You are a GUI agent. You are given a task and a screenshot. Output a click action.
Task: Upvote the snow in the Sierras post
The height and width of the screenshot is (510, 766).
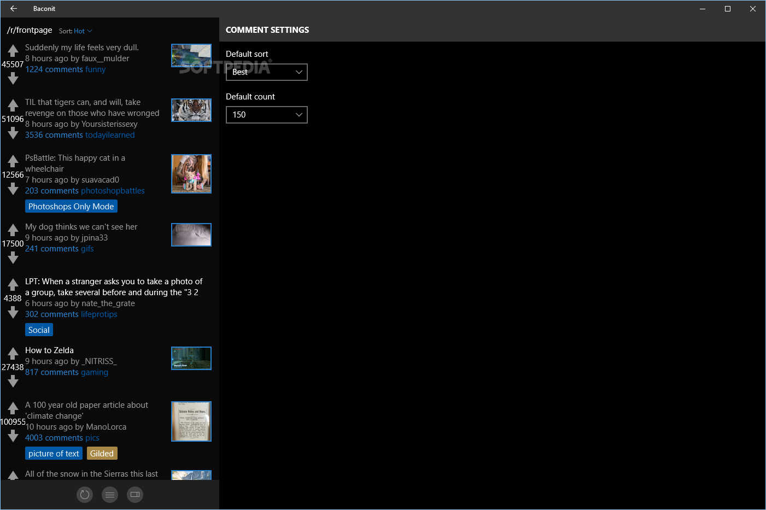point(13,476)
